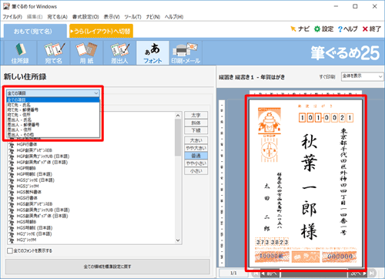Choose 差出人 - 郵便番号 from dropdown
The width and height of the screenshot is (385, 279).
click(53, 125)
